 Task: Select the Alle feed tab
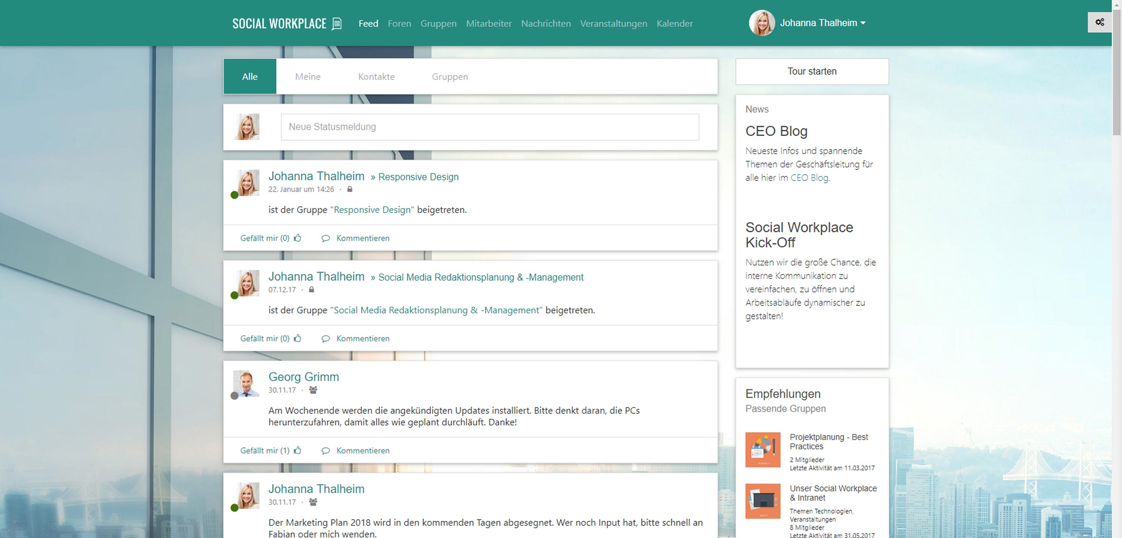point(250,77)
